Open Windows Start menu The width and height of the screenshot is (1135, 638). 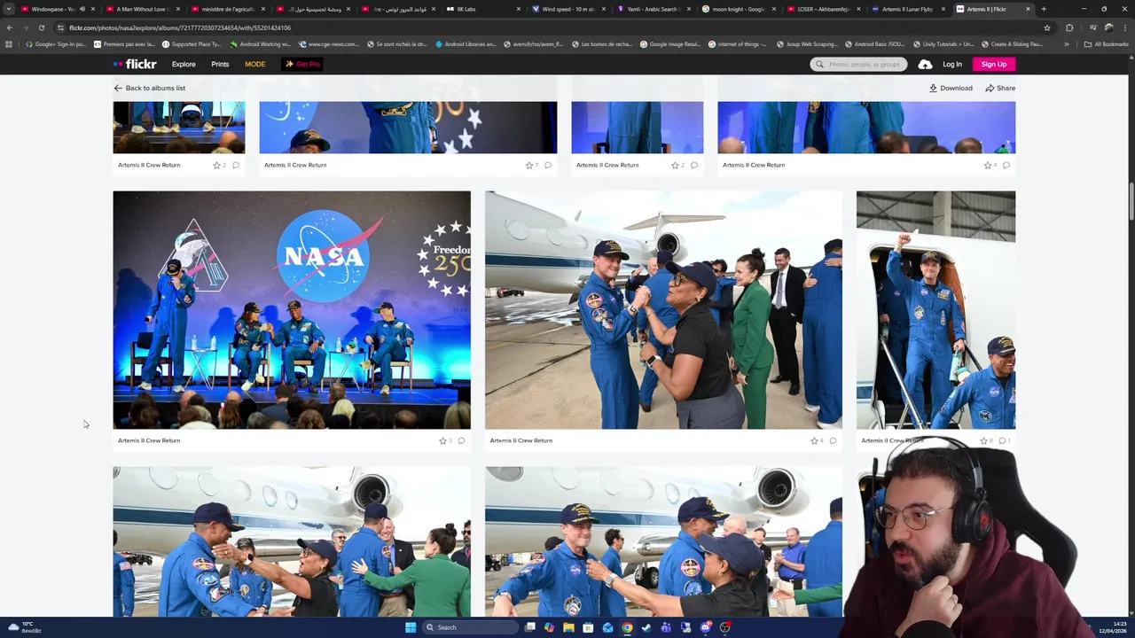[410, 627]
